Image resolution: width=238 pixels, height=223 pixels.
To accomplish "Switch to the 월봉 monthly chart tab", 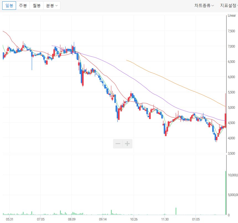I will point(37,6).
